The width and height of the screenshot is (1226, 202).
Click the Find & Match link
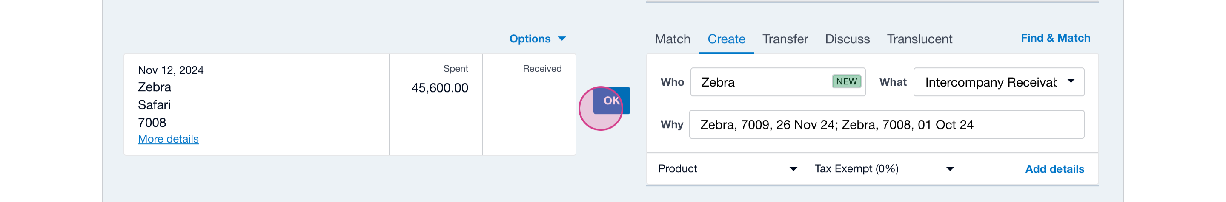tap(1055, 38)
